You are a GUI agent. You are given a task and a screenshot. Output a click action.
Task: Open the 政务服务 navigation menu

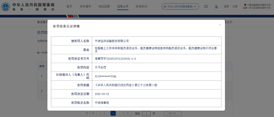[85, 7]
